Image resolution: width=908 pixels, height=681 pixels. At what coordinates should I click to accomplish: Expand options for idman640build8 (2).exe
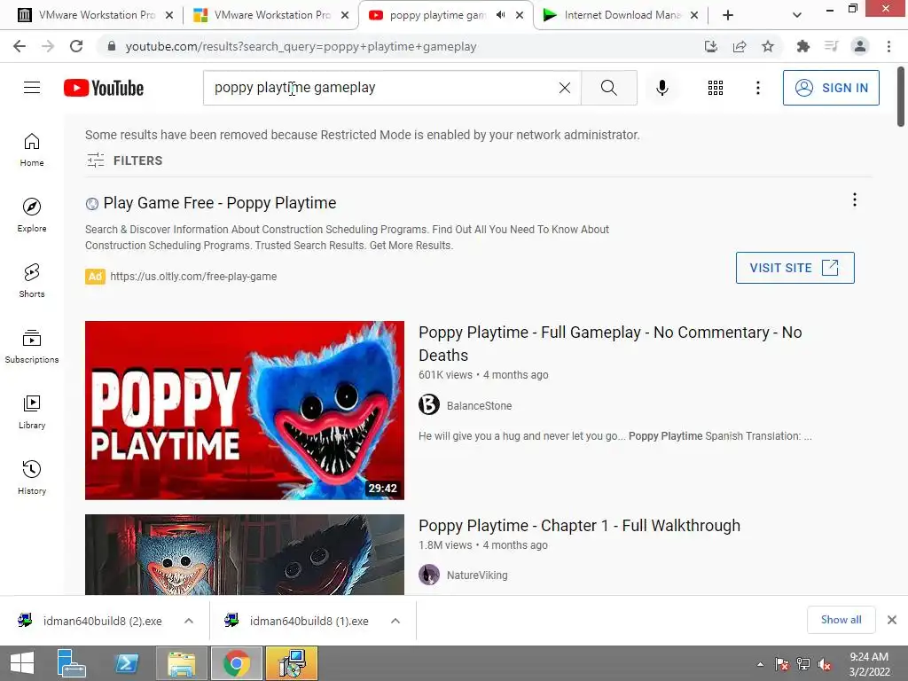point(189,621)
